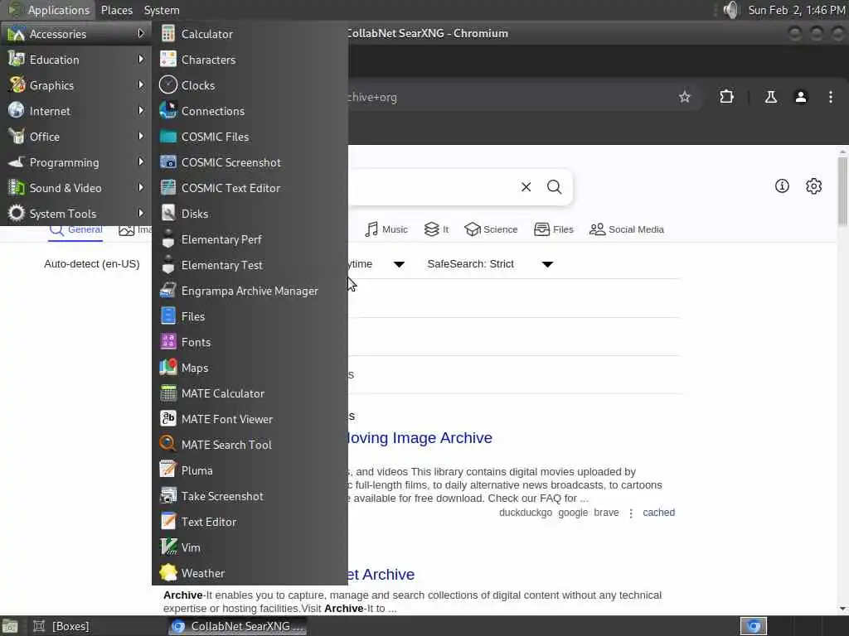Open the Chromium profile icon
Screen dimensions: 849x636
tap(801, 97)
